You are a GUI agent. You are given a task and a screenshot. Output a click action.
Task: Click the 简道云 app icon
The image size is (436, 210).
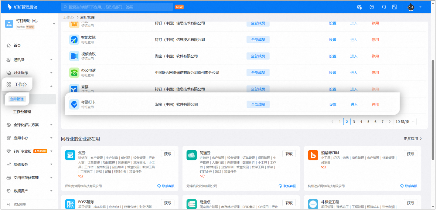(192, 155)
